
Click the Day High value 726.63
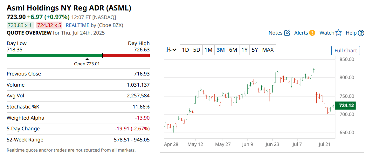[x=142, y=49]
